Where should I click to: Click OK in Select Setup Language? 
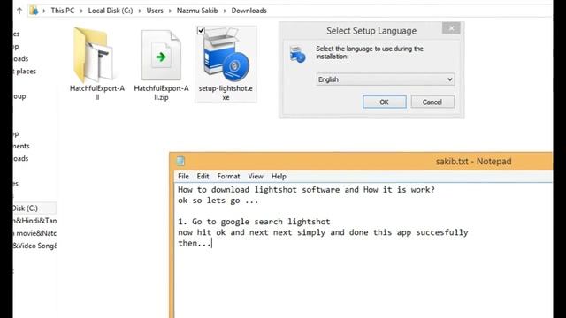[384, 102]
